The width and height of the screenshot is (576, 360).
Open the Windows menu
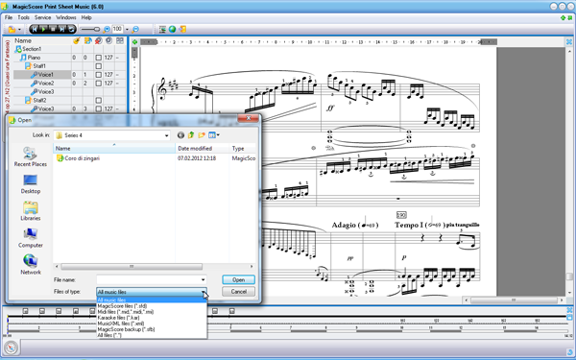pos(65,17)
